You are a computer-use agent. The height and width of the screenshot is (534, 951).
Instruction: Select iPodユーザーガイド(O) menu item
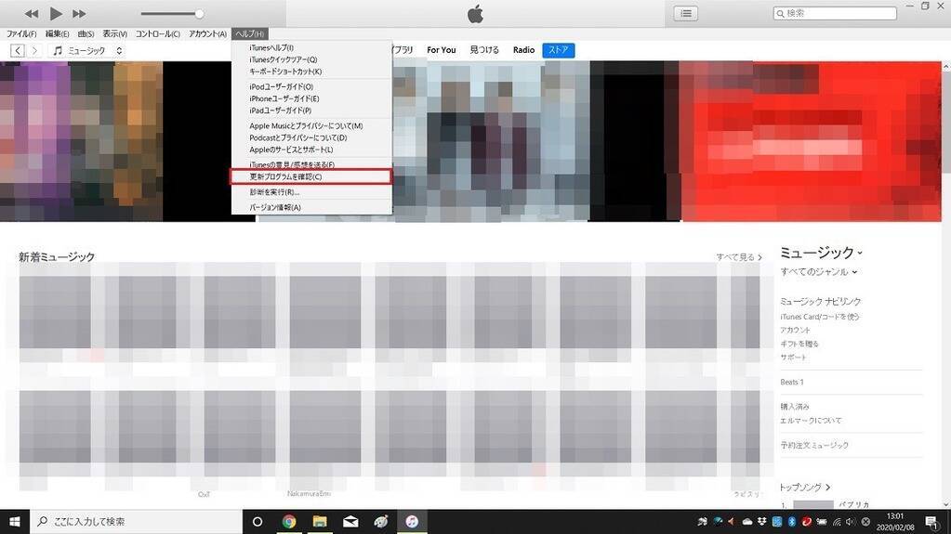tap(311, 86)
